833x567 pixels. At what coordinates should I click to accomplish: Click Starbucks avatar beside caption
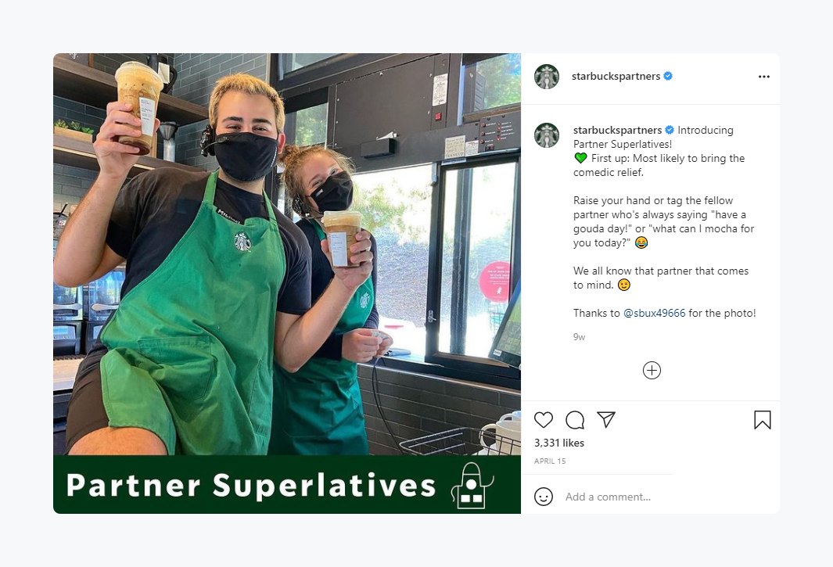tap(547, 135)
